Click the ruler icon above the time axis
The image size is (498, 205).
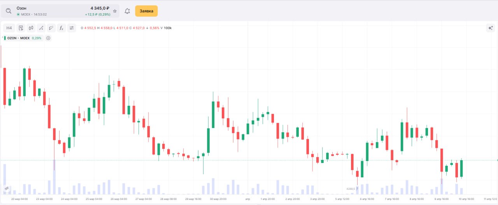point(7,189)
